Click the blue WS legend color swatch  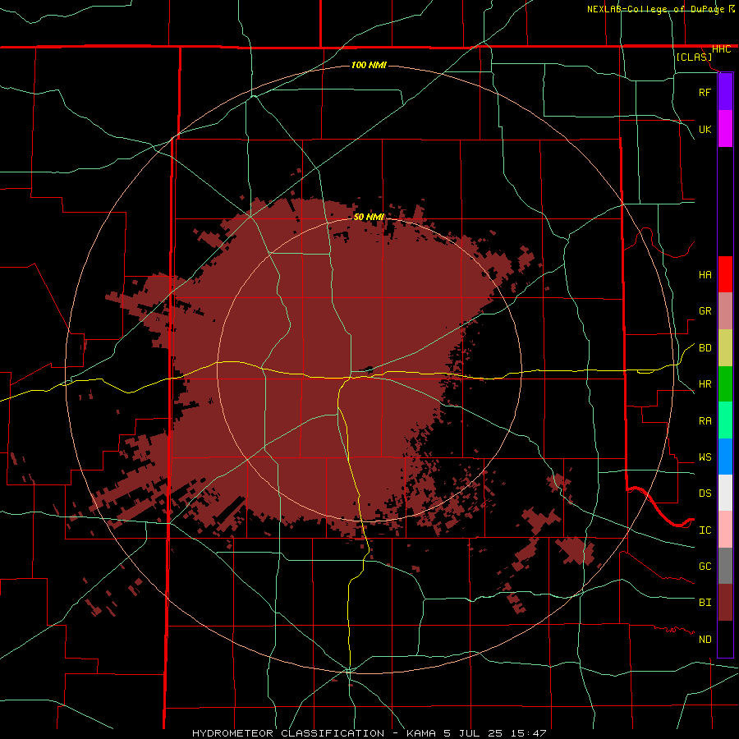(725, 457)
